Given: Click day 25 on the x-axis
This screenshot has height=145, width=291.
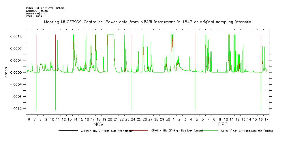Looking at the screenshot, I should click(139, 119).
